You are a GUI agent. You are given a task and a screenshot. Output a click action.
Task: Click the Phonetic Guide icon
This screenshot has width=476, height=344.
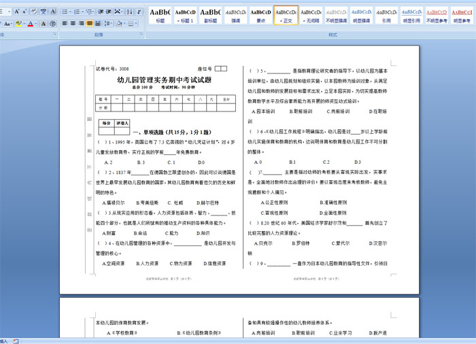click(x=44, y=12)
